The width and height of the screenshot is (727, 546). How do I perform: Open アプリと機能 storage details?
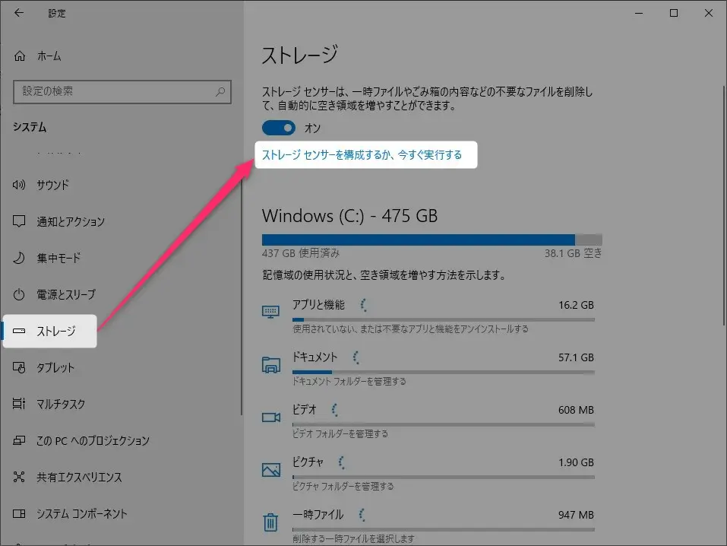coord(428,316)
